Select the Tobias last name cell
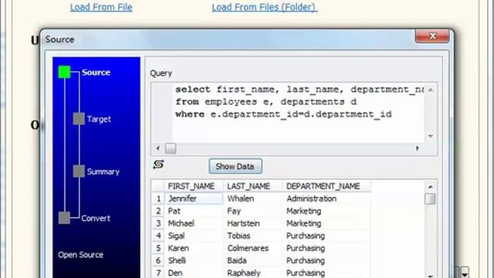The image size is (494, 278). coord(252,236)
